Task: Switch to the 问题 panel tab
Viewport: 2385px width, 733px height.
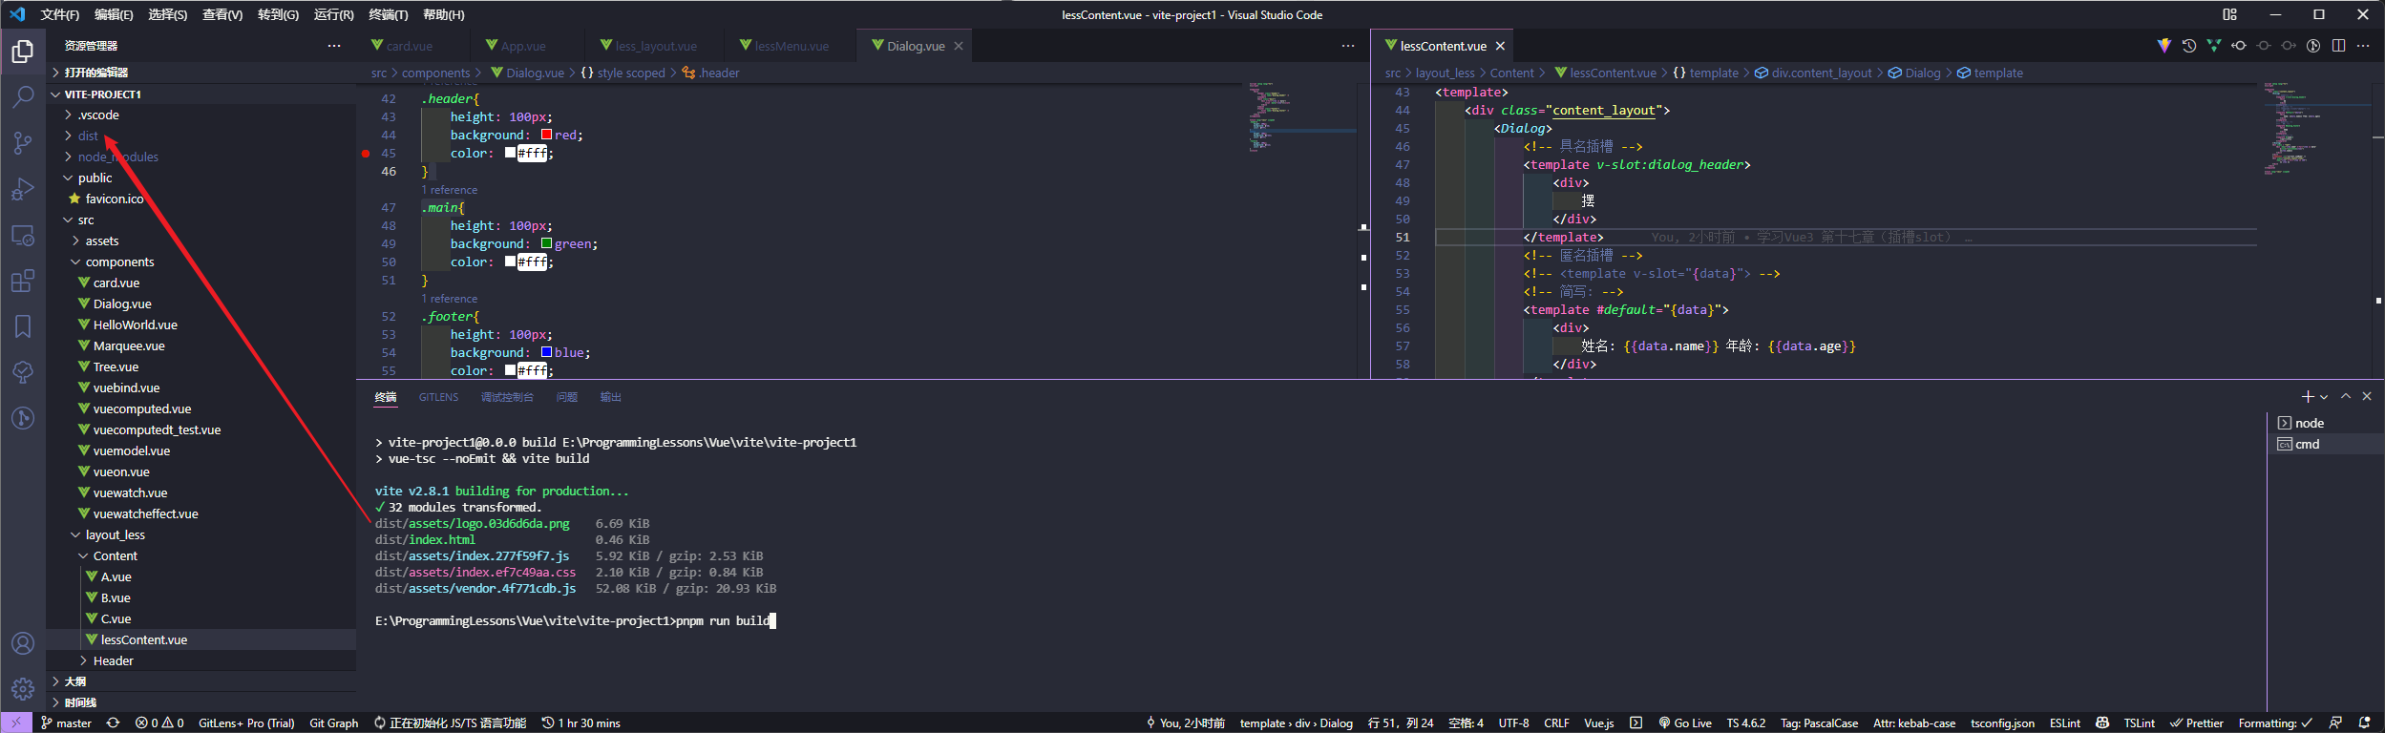Action: pyautogui.click(x=567, y=397)
